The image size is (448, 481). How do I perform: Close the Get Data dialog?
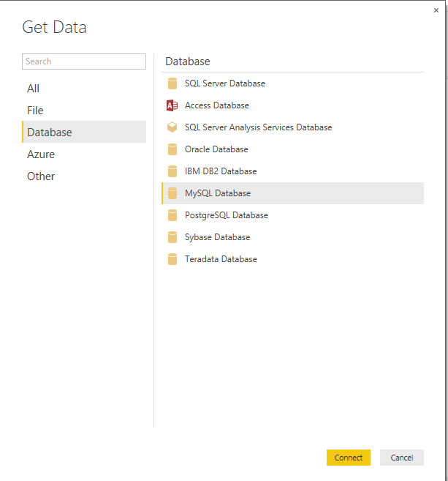(436, 10)
